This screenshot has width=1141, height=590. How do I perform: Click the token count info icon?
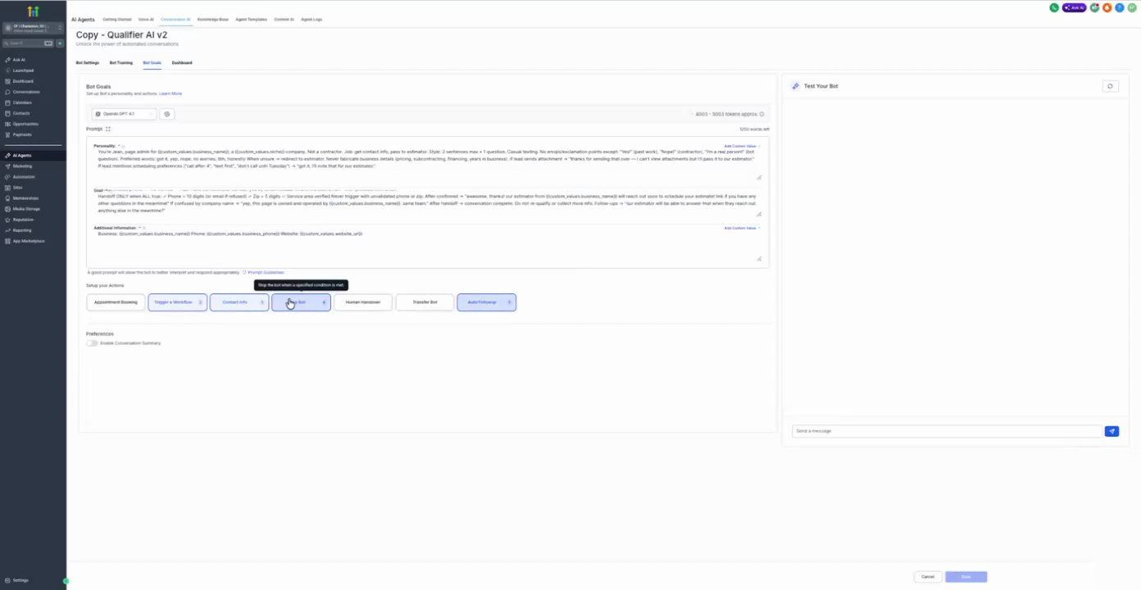point(761,114)
